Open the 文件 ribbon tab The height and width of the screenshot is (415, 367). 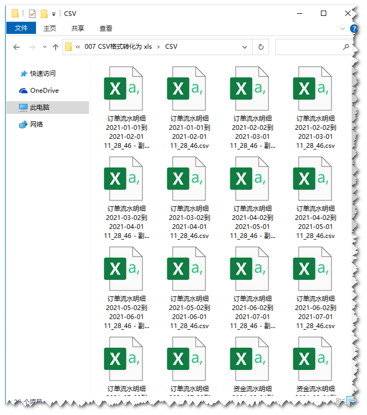(x=21, y=28)
